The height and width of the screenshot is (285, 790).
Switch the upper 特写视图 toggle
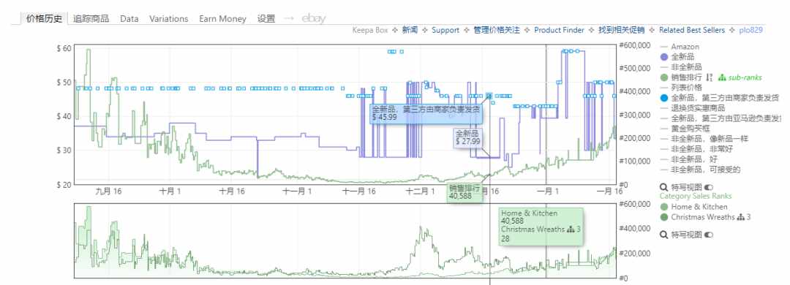(710, 187)
